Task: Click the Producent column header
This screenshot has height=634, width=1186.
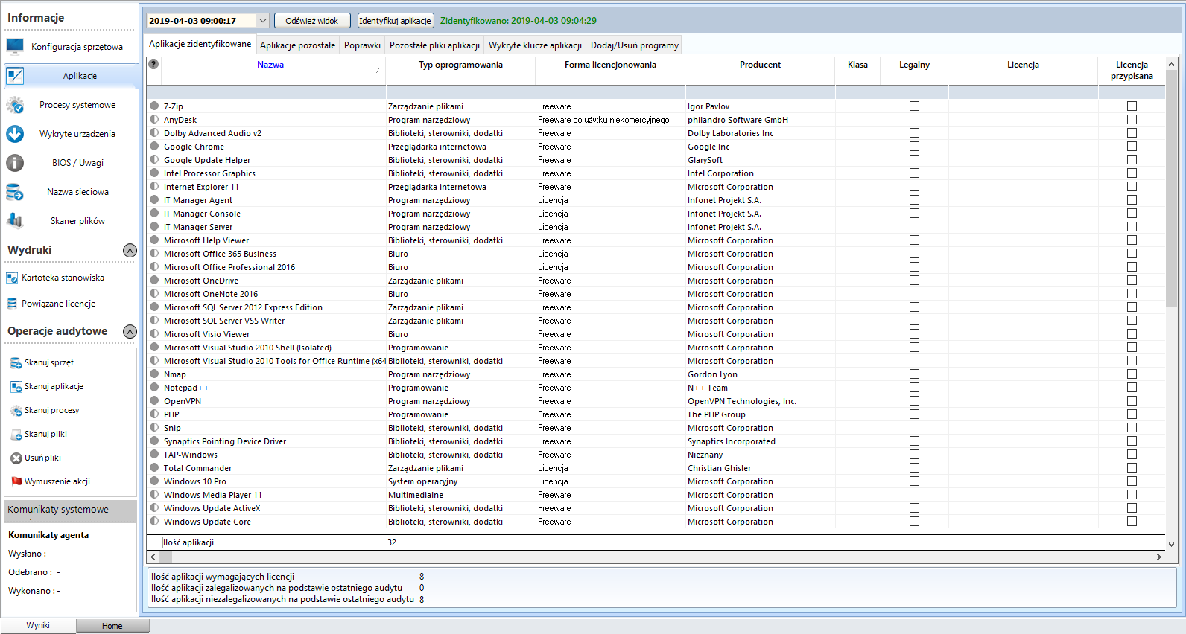Action: click(x=760, y=65)
